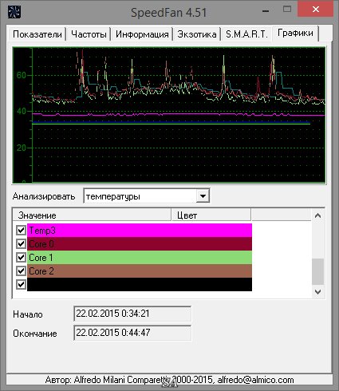Select the Частоты tab
This screenshot has width=339, height=391.
[89, 34]
